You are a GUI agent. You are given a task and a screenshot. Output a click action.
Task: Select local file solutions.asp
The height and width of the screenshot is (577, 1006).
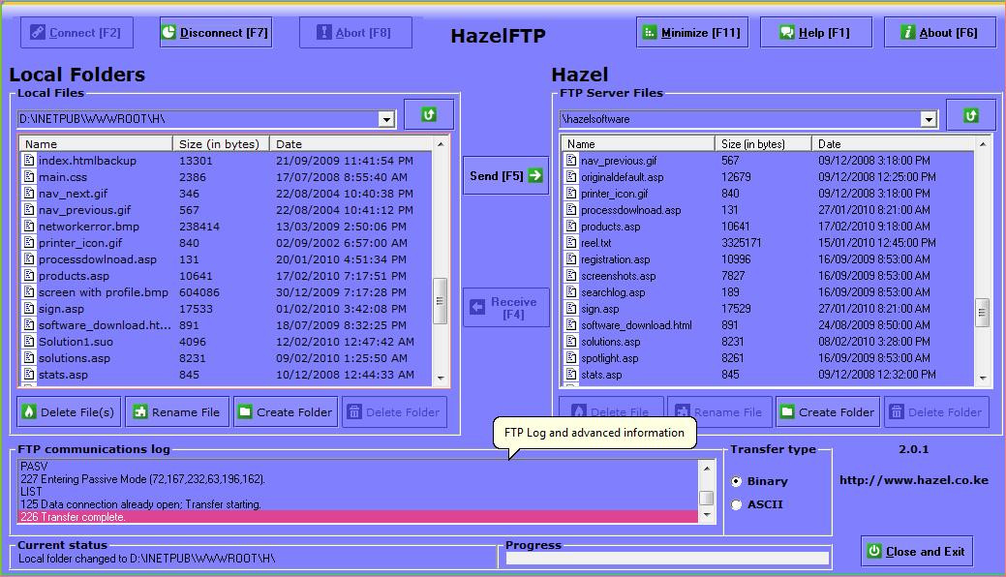[74, 358]
